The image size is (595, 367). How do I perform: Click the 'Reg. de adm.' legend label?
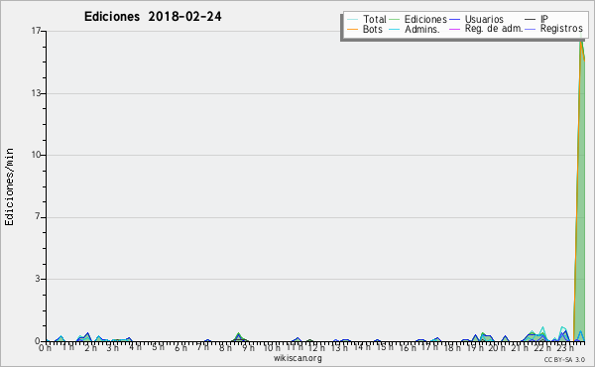[494, 29]
